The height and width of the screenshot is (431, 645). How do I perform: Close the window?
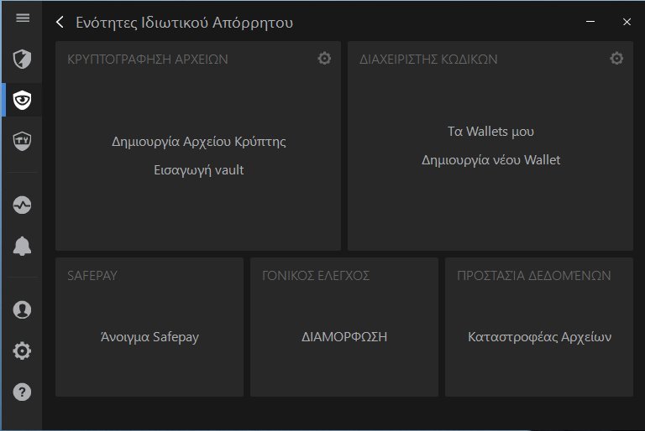click(627, 22)
